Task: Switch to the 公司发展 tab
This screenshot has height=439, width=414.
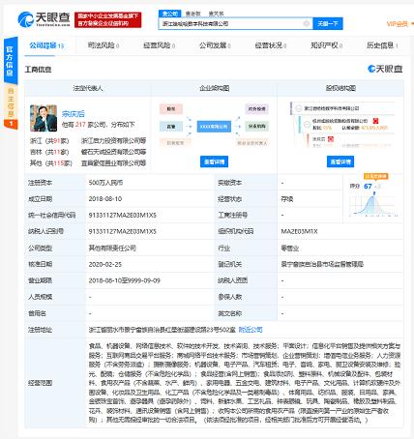Action: click(215, 45)
